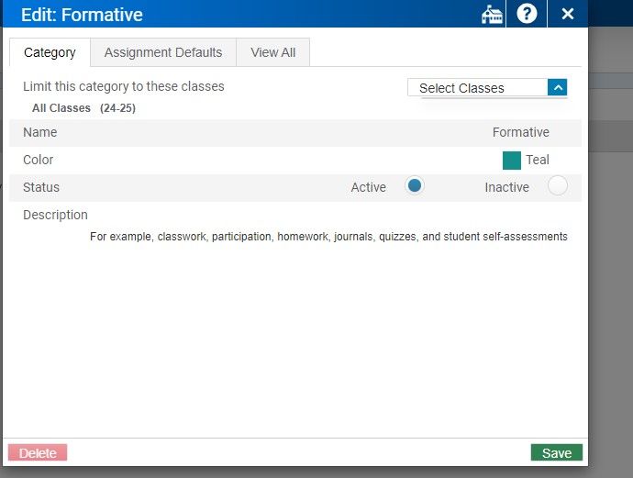Open the Assignment Defaults tab
Viewport: 633px width, 478px height.
coord(163,52)
